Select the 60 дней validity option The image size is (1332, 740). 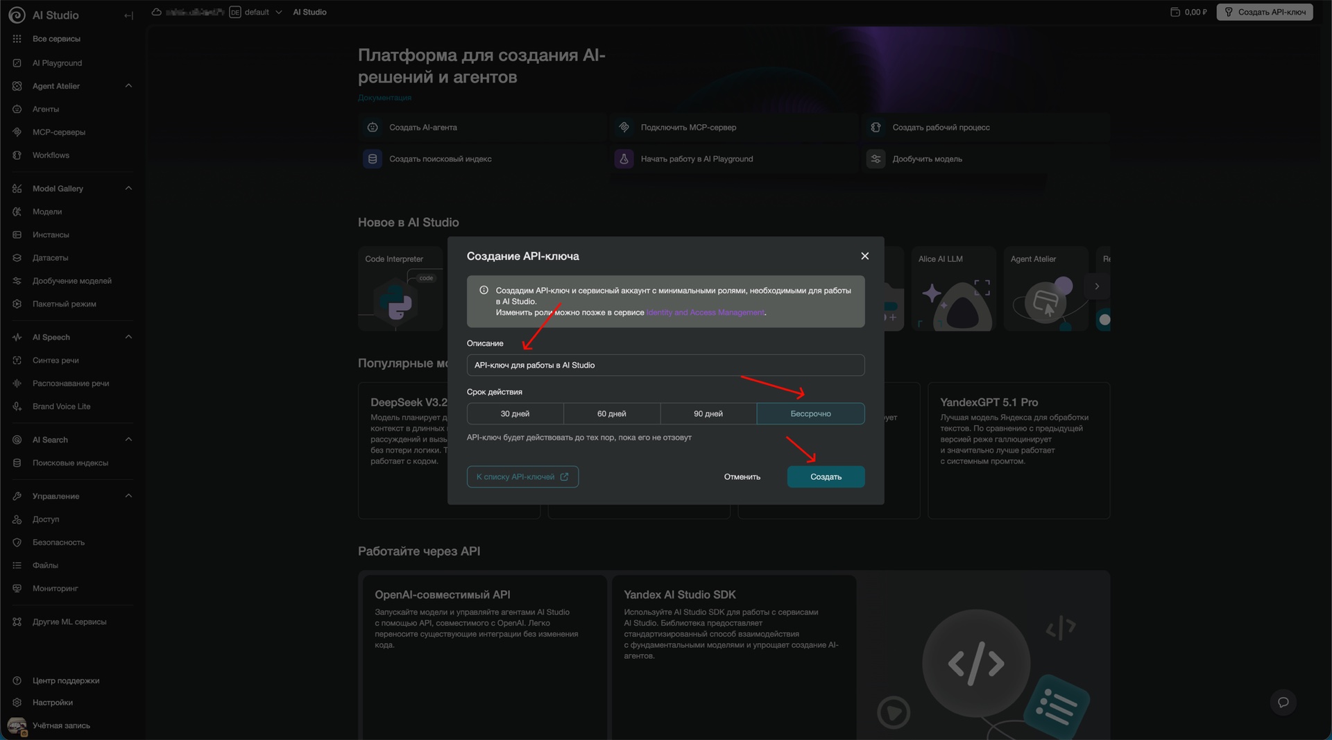(x=611, y=414)
